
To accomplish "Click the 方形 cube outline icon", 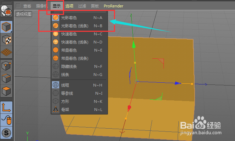I will tap(56, 101).
